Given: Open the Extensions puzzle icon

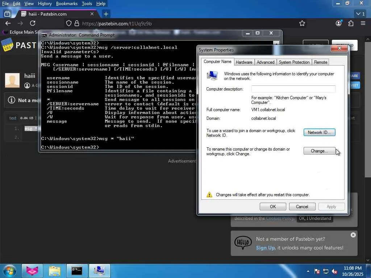Looking at the screenshot, I should [x=351, y=23].
